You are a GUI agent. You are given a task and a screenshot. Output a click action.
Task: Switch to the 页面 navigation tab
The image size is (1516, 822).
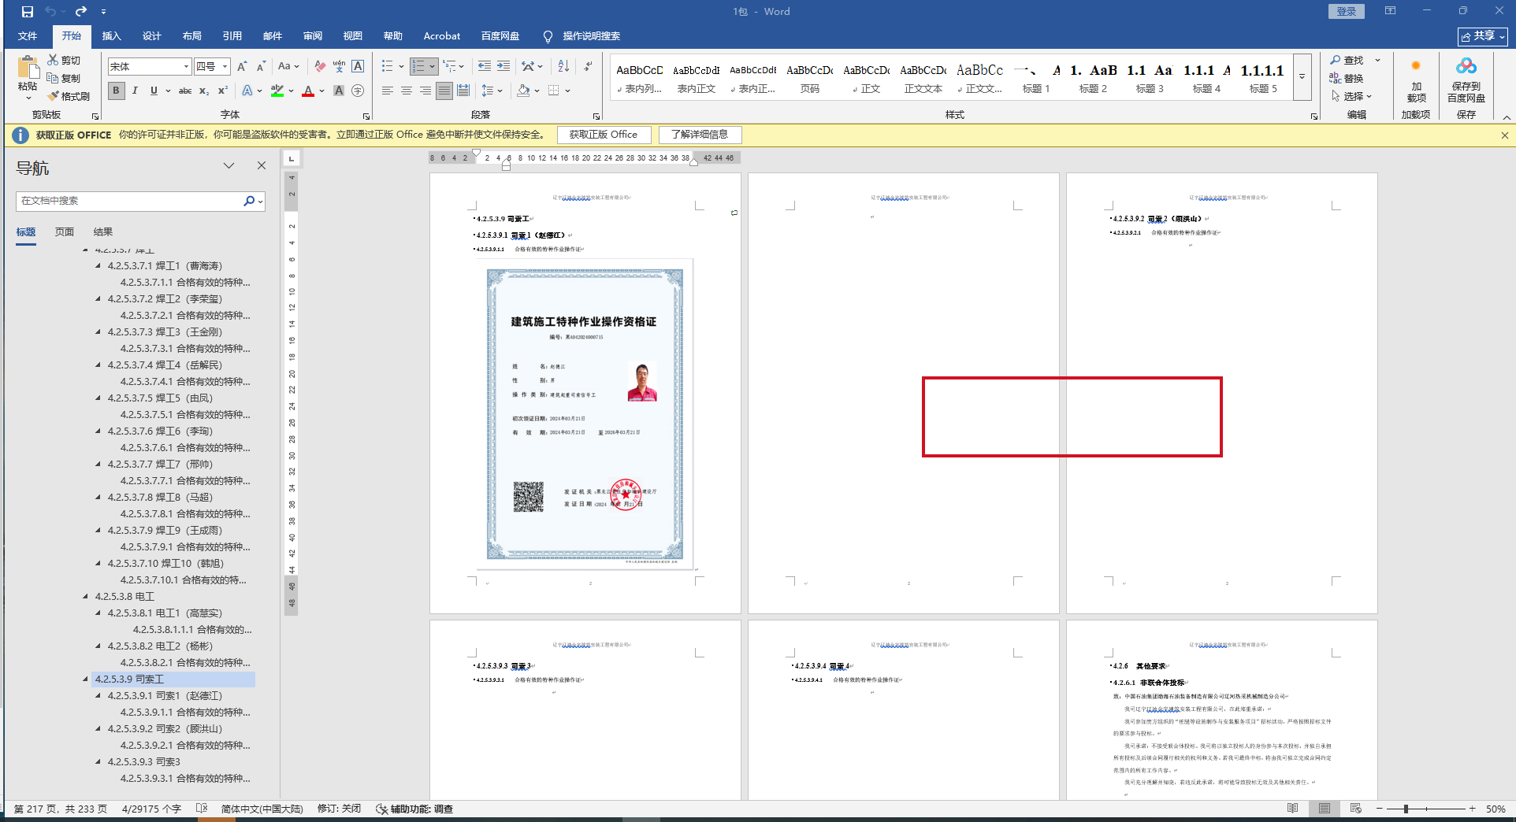point(65,232)
